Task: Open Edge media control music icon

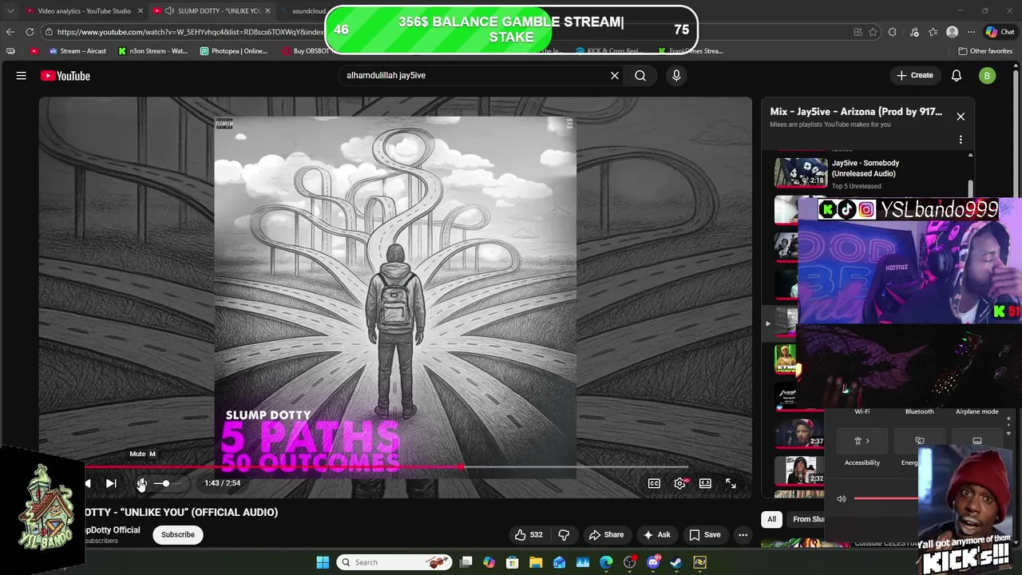Action: pyautogui.click(x=913, y=32)
